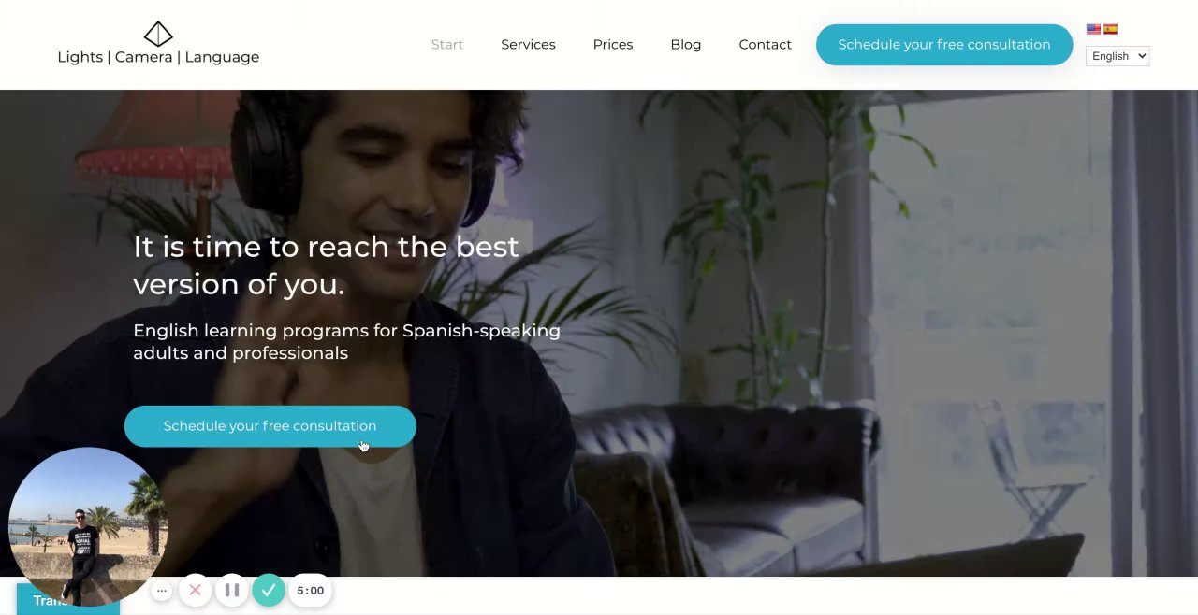This screenshot has width=1198, height=615.
Task: Open the Contact page
Action: [765, 45]
